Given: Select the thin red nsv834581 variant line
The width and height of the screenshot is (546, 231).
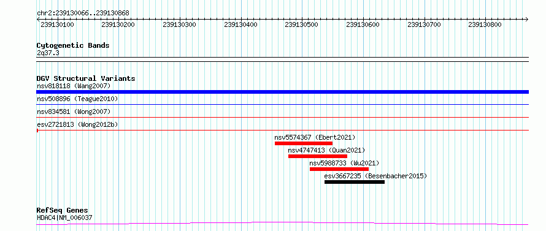Looking at the screenshot, I should pyautogui.click(x=282, y=118).
